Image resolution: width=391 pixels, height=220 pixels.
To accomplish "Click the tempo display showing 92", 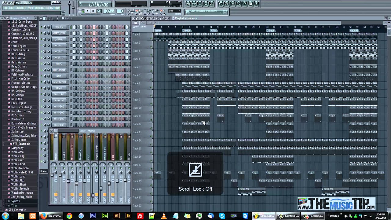I will [108, 11].
